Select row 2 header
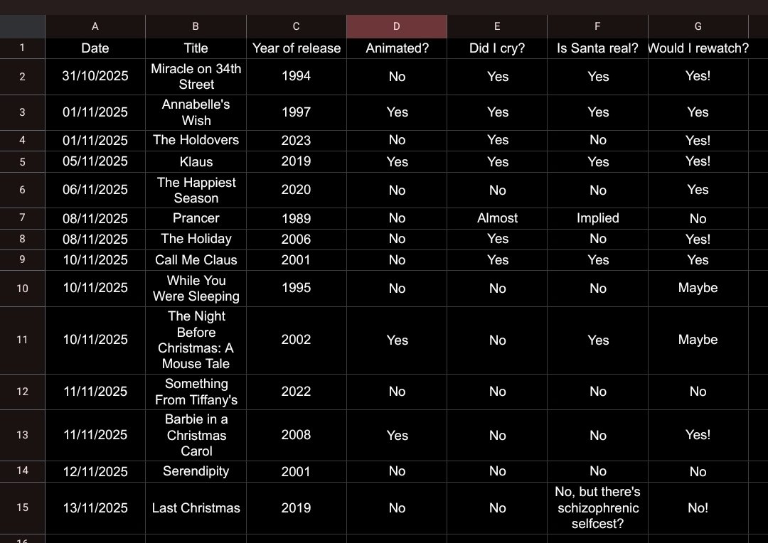The image size is (768, 543). click(x=23, y=76)
